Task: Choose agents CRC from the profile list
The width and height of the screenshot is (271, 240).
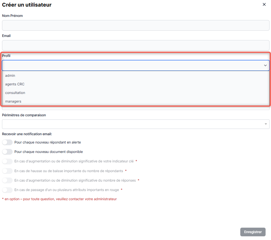Action: [15, 84]
